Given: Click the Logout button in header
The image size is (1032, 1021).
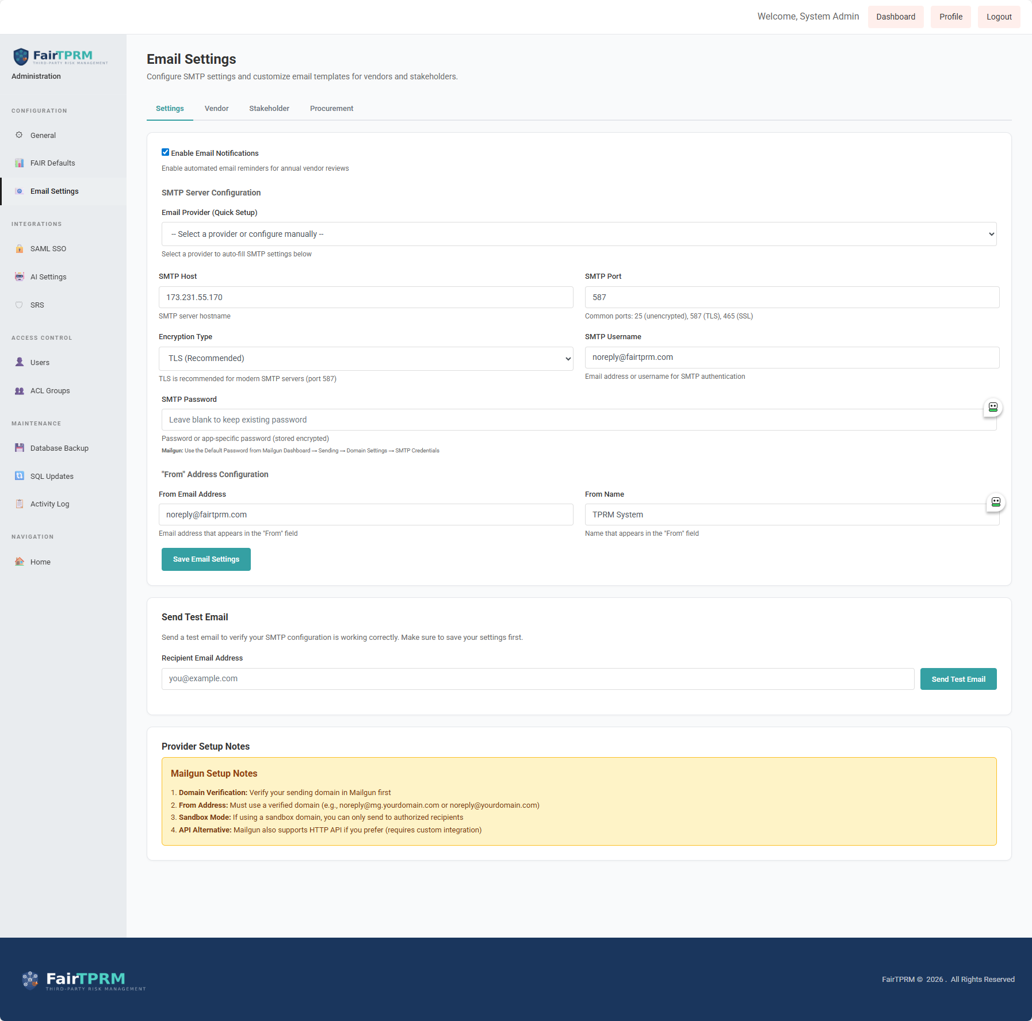Looking at the screenshot, I should [x=999, y=17].
